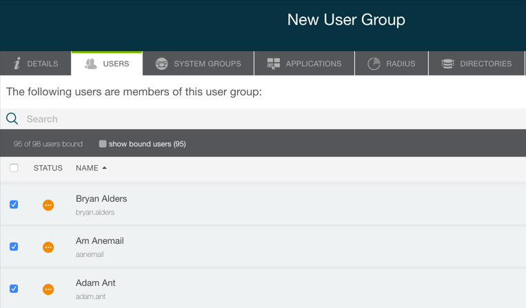Toggle the show bound users checkbox
This screenshot has width=526, height=308.
(x=103, y=144)
